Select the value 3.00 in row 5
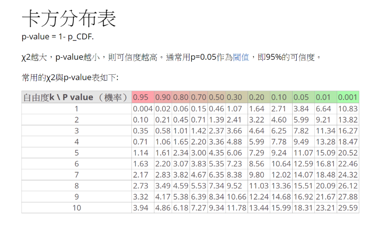 pyautogui.click(x=199, y=153)
